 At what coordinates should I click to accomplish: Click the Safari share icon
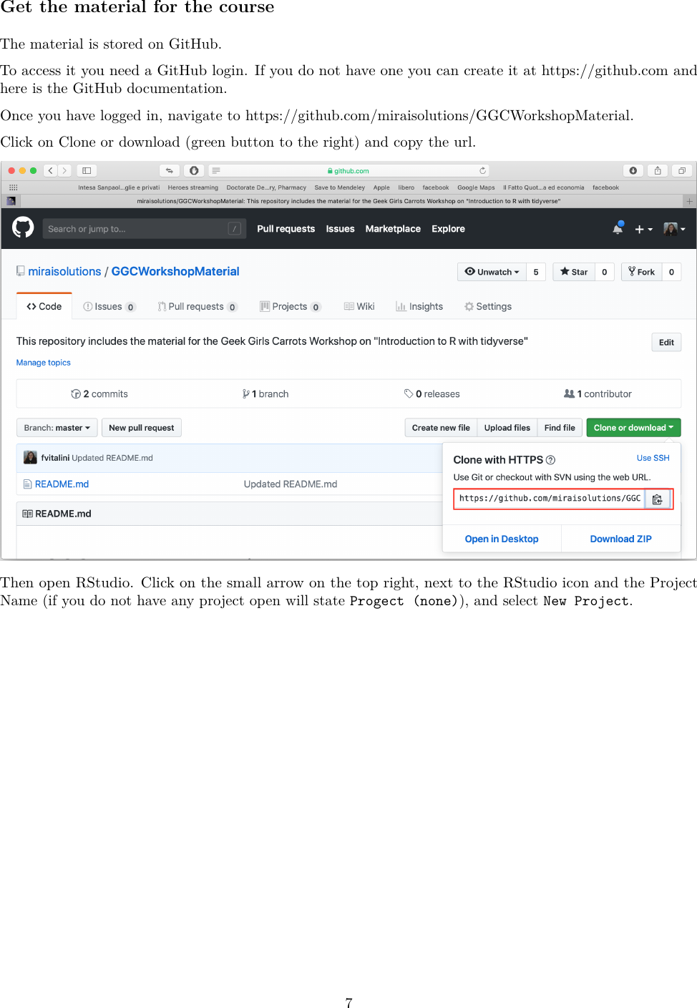coord(658,170)
